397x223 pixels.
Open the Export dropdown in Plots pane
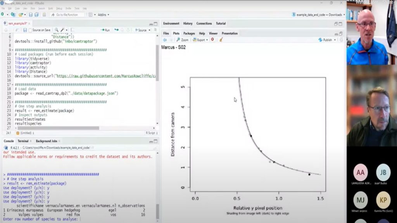pos(201,40)
